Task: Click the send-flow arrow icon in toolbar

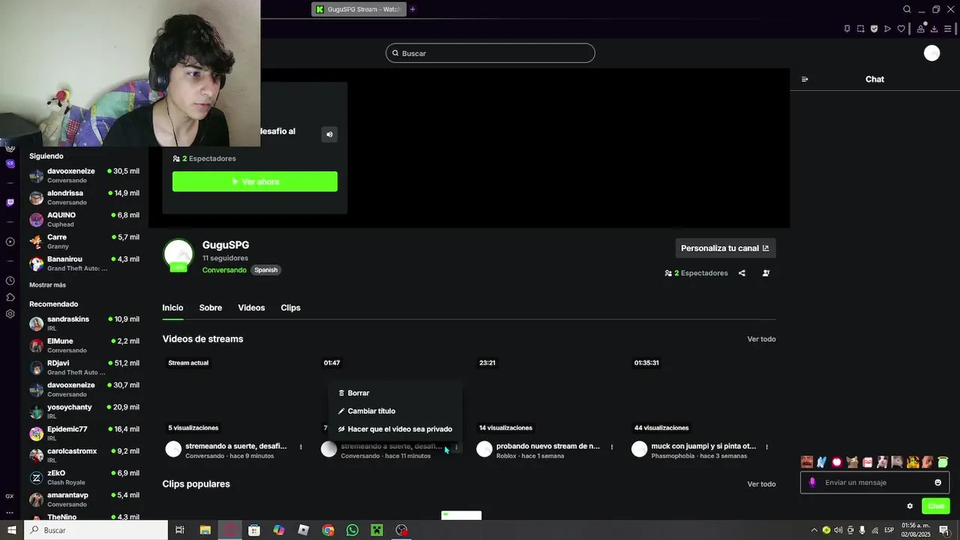Action: [887, 28]
